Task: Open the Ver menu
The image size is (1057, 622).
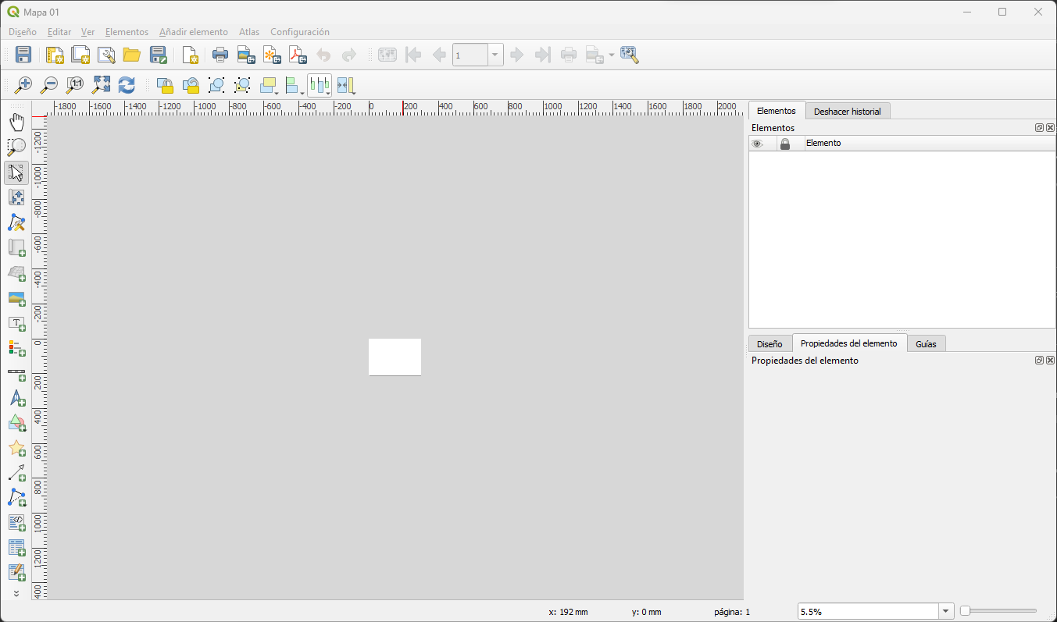Action: (88, 32)
